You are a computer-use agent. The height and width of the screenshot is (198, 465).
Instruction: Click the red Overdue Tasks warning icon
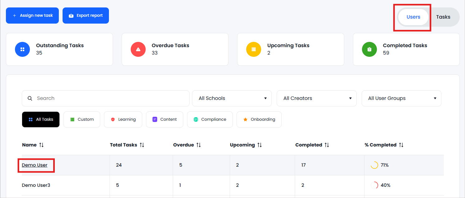pyautogui.click(x=138, y=49)
